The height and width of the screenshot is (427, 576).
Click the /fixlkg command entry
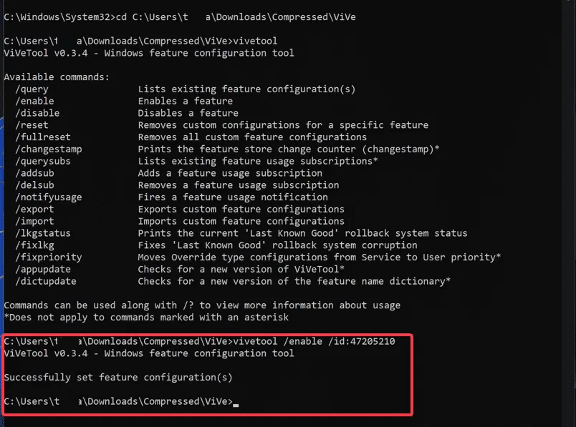pos(37,245)
